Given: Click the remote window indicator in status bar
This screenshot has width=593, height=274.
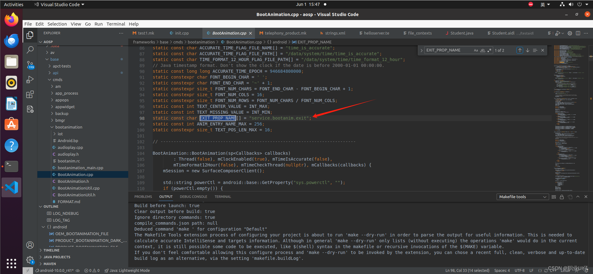Looking at the screenshot, I should coord(28,271).
